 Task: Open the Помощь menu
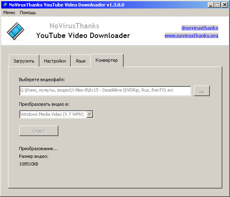28,13
